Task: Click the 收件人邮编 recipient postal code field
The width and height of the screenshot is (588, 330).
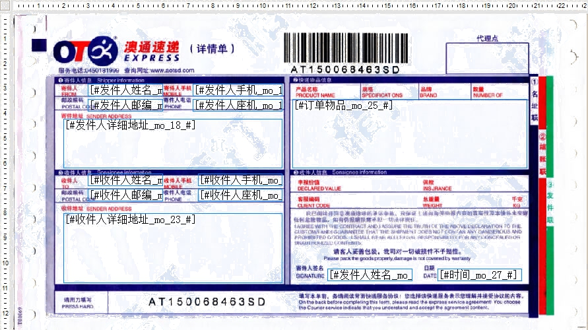Action: 125,195
